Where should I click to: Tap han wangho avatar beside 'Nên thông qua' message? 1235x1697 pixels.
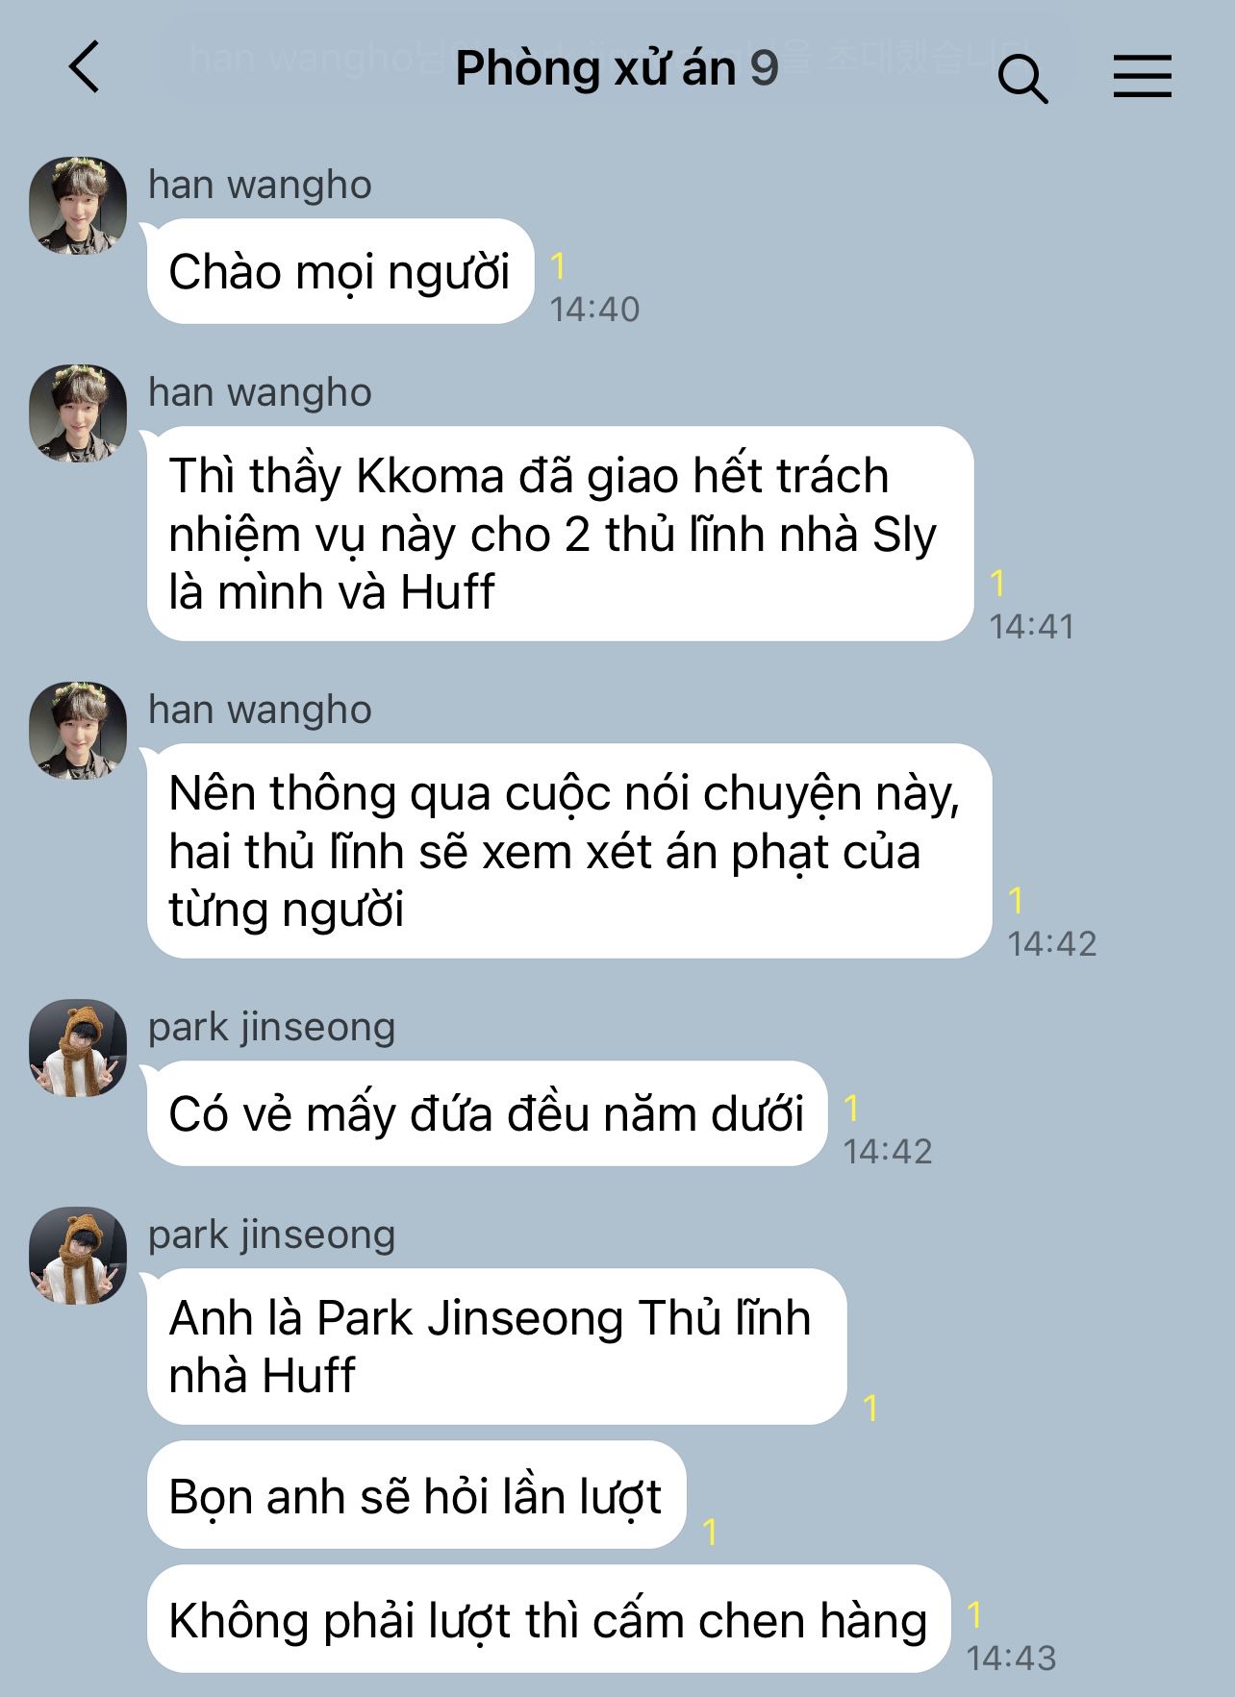(78, 731)
